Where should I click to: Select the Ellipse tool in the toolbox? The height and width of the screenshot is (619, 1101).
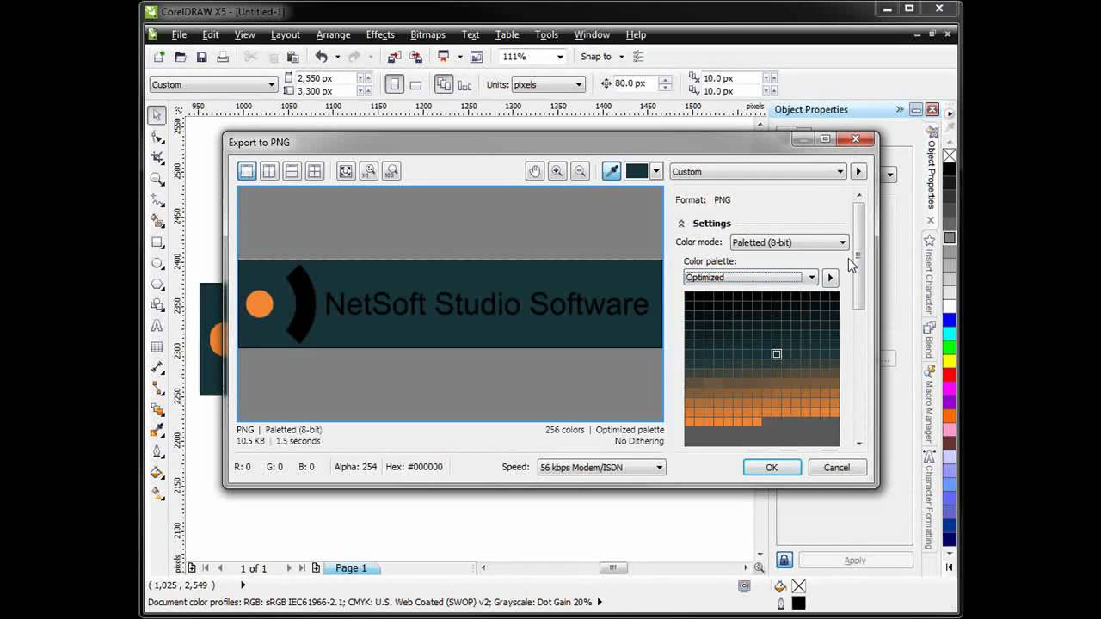[x=157, y=263]
